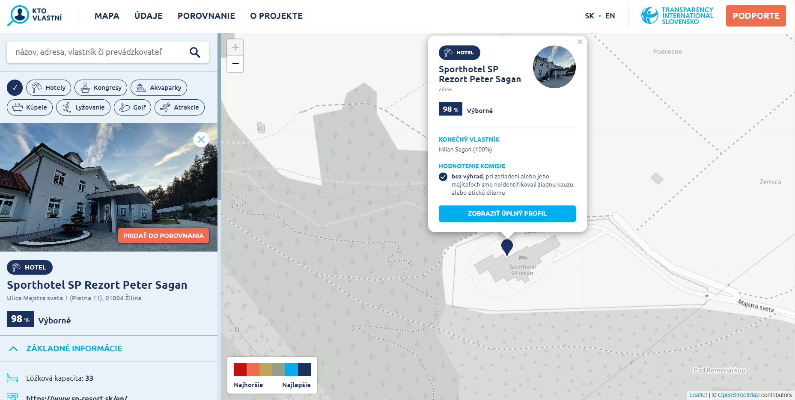Collapse the Základné informácie section
Viewport: 795px width, 400px height.
[x=13, y=349]
